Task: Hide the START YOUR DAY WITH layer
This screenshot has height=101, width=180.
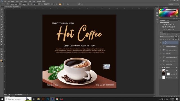Action: pos(161,57)
